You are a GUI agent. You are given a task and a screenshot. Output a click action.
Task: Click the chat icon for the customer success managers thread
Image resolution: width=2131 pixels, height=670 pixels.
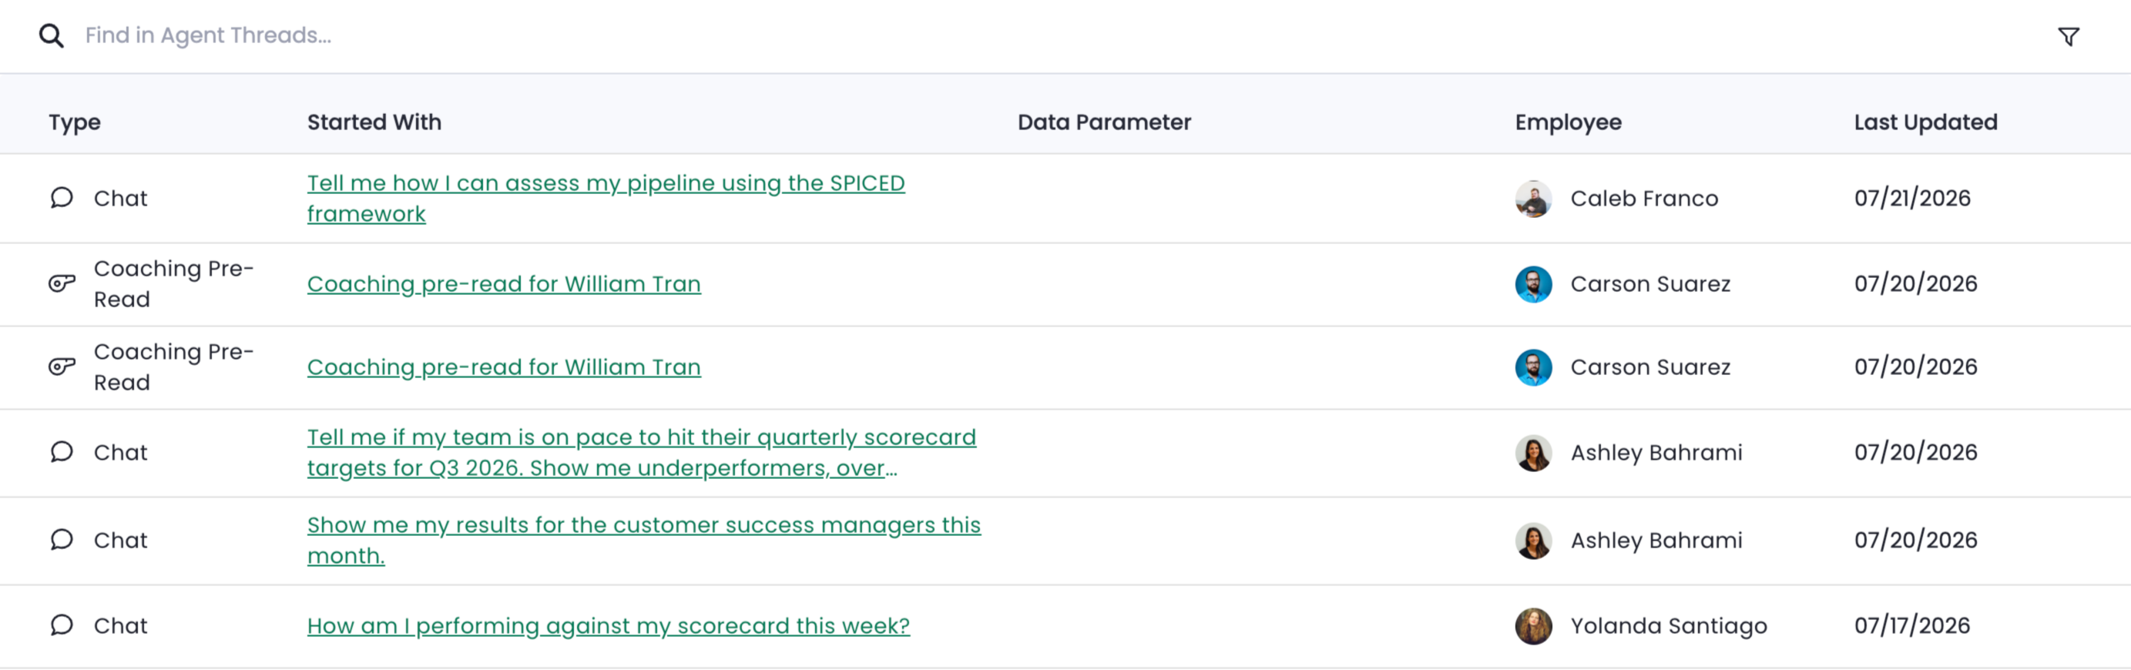[x=62, y=539]
